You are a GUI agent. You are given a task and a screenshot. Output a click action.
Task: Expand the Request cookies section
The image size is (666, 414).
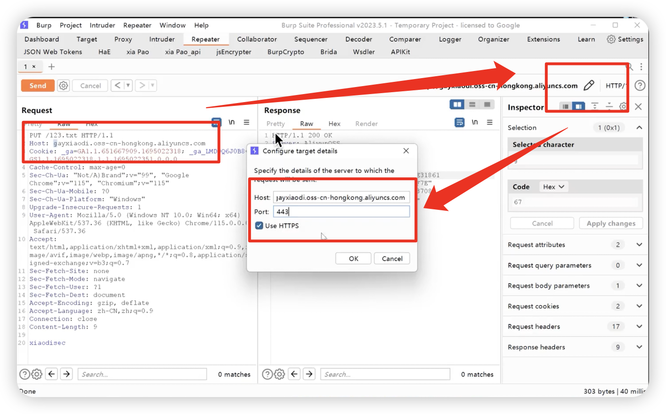639,306
